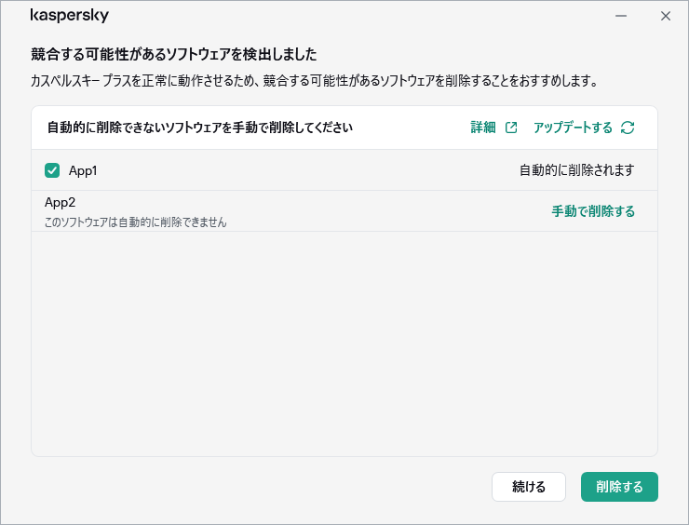Click the description text starting with カスペルスキー プラス
The height and width of the screenshot is (525, 689).
point(313,81)
